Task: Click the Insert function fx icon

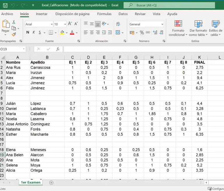Action: [58, 49]
